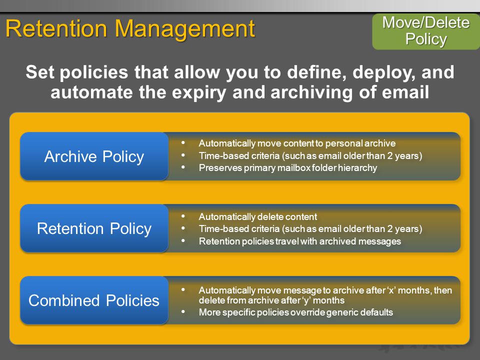Select the Combined Policies blue box

pyautogui.click(x=94, y=300)
